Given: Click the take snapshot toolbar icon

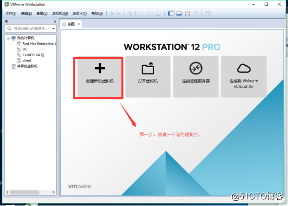Looking at the screenshot, I should pyautogui.click(x=142, y=14).
